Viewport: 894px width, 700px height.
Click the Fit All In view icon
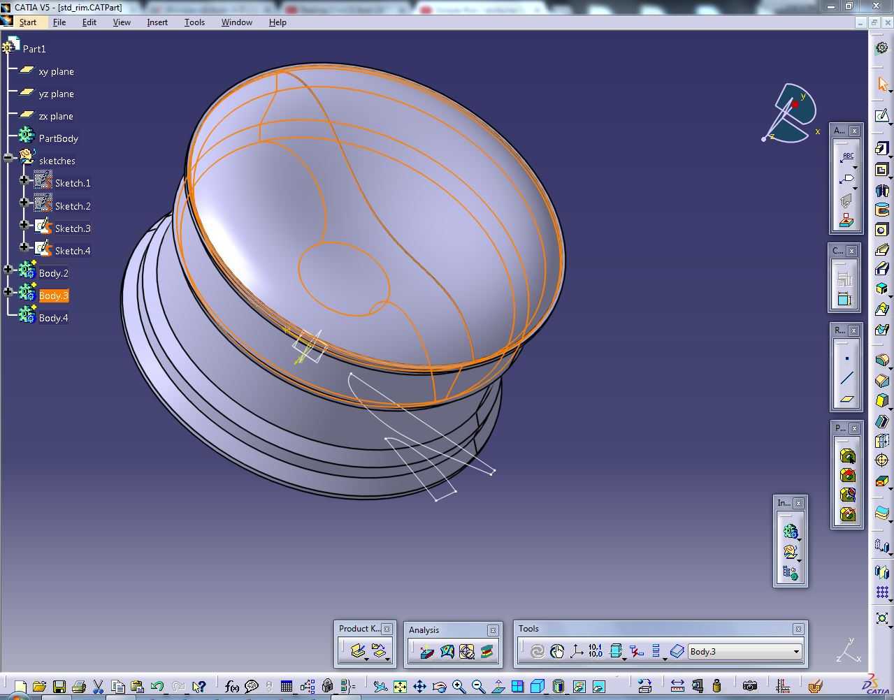[400, 687]
